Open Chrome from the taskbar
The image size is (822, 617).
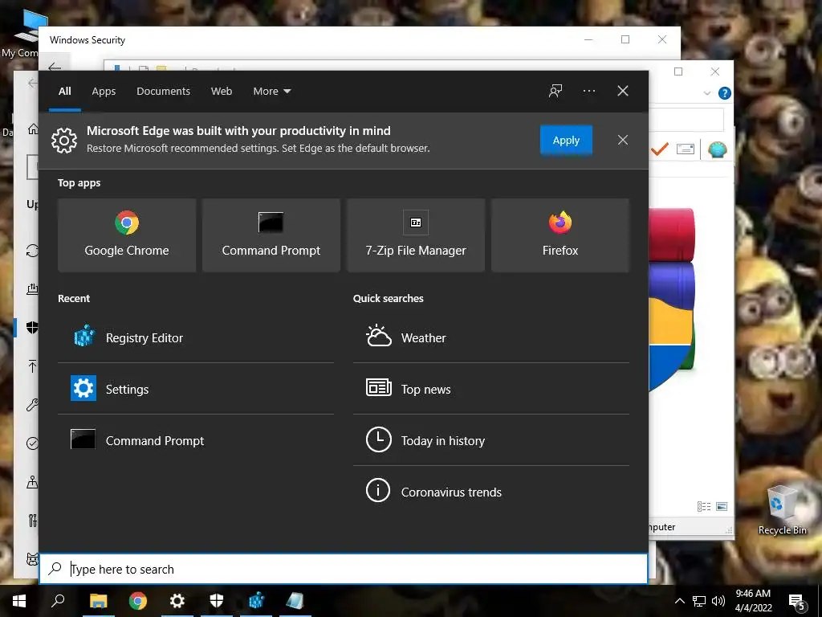point(138,601)
